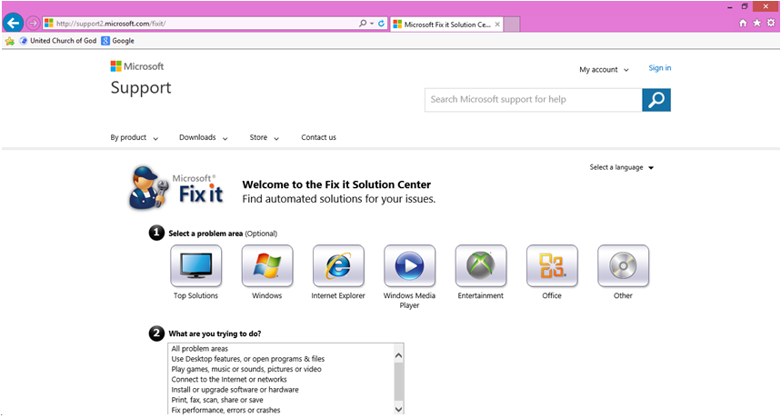
Task: Click the browser Forward arrow button
Action: (33, 23)
